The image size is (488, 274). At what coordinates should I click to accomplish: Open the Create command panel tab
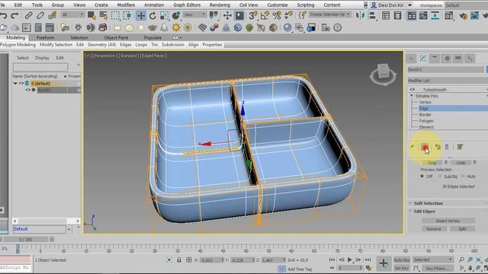pos(412,58)
